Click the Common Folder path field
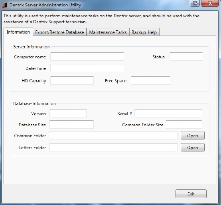 point(113,135)
